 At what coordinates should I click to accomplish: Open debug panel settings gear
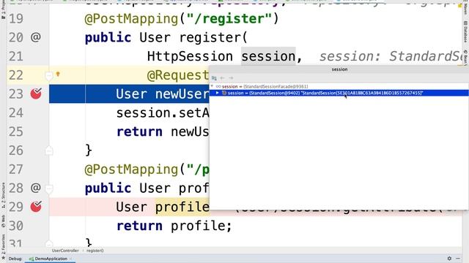[449, 259]
